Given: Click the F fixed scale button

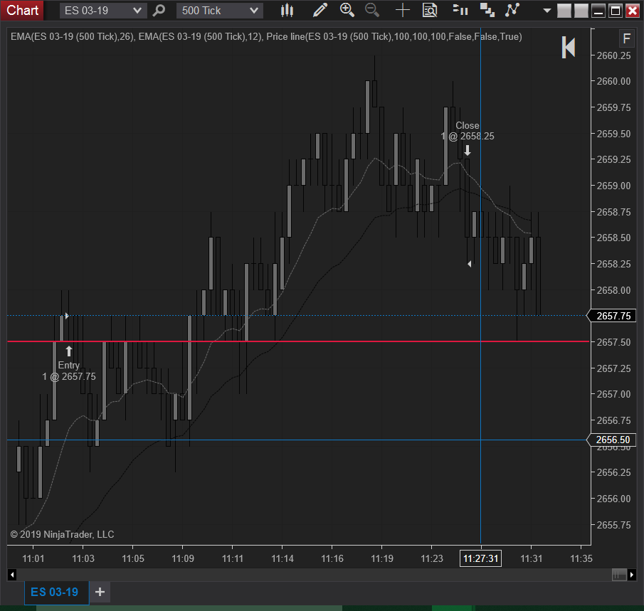Looking at the screenshot, I should click(626, 38).
